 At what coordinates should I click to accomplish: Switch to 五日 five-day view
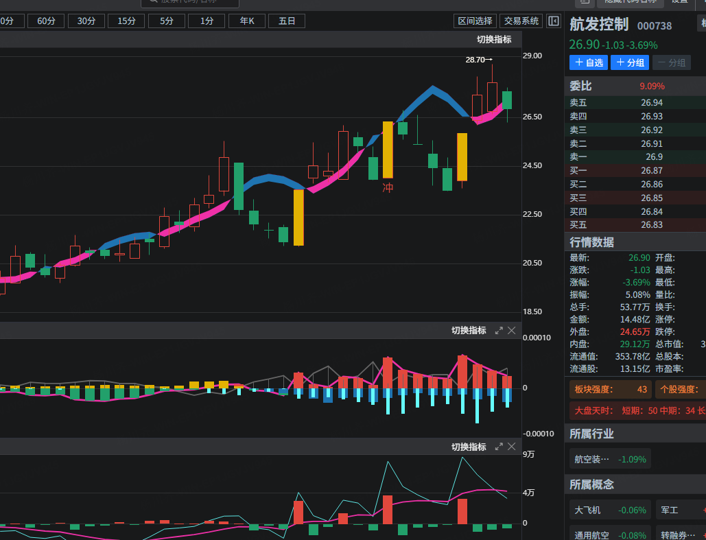287,21
